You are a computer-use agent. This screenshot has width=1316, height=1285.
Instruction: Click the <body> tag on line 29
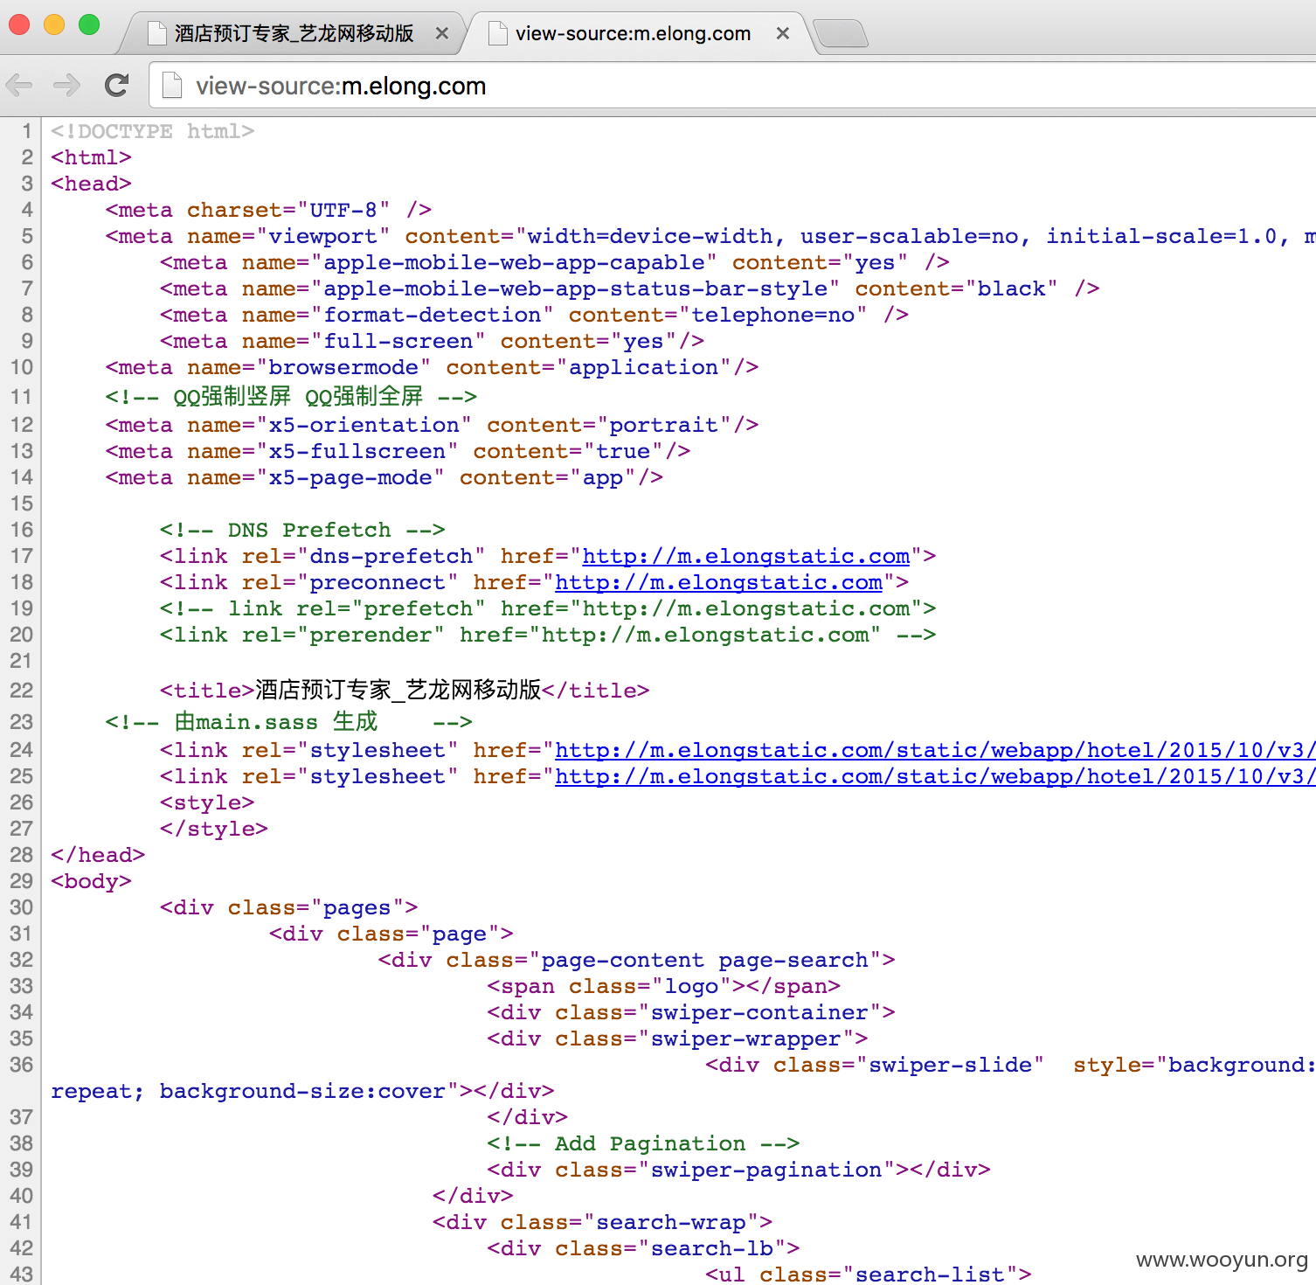(91, 881)
